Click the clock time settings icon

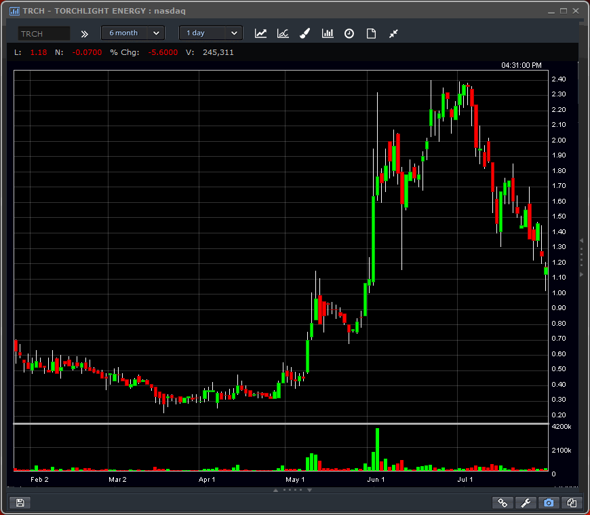click(349, 33)
